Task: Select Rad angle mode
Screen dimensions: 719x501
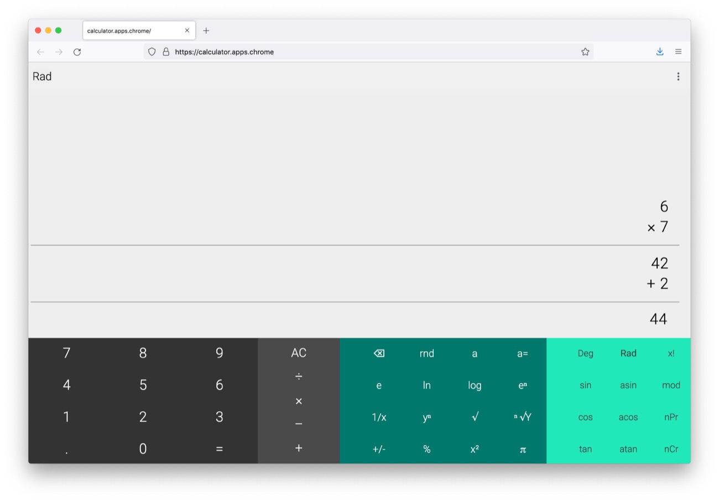Action: pos(628,353)
